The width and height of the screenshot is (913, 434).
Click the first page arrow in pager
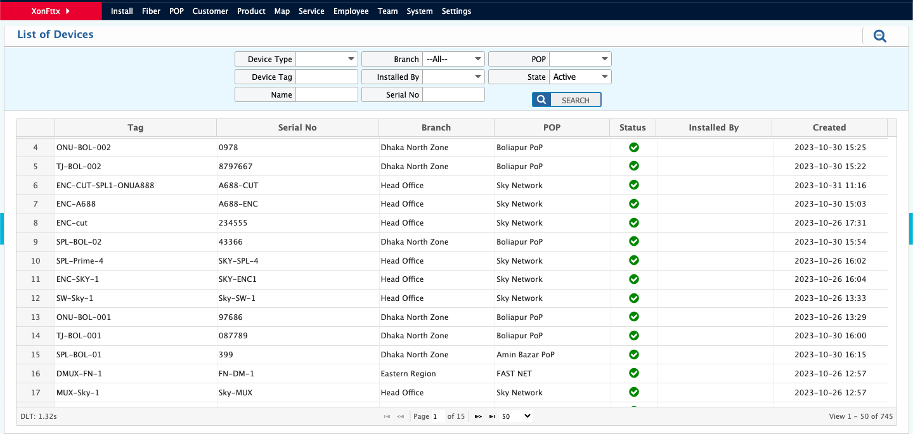coord(387,416)
